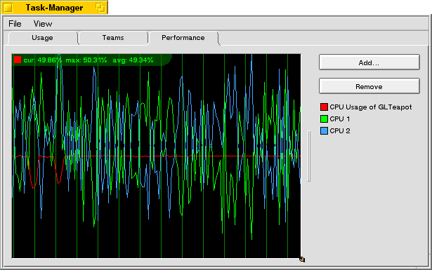Click the cur: 49.86% readout
The width and height of the screenshot is (432, 270).
[43, 60]
